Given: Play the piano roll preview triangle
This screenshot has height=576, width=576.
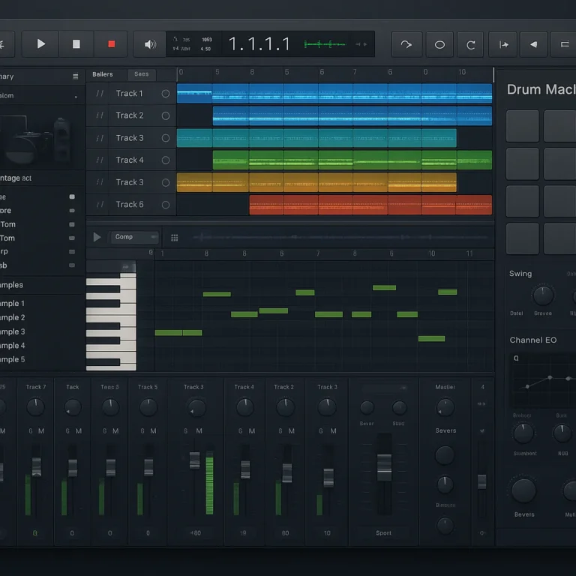Looking at the screenshot, I should (97, 237).
